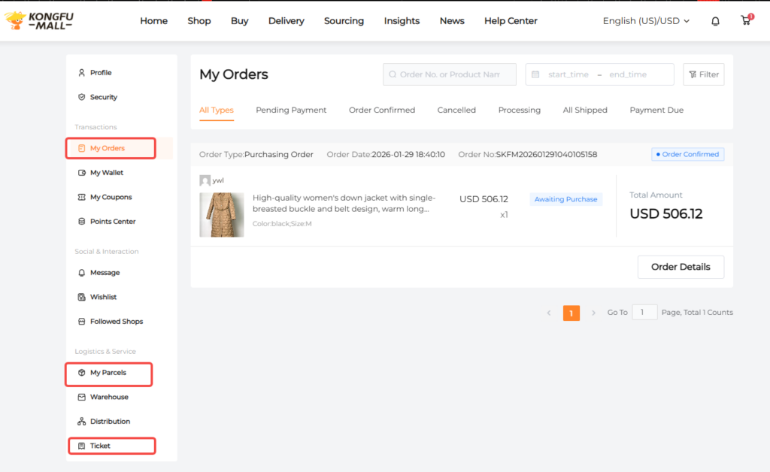This screenshot has width=770, height=472.
Task: Open the Security sidebar icon
Action: pos(81,97)
